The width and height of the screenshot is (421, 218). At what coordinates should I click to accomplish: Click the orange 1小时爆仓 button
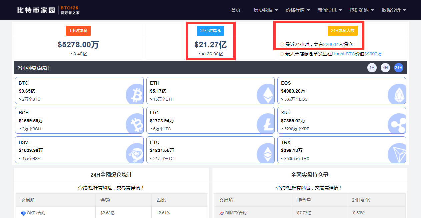[78, 31]
